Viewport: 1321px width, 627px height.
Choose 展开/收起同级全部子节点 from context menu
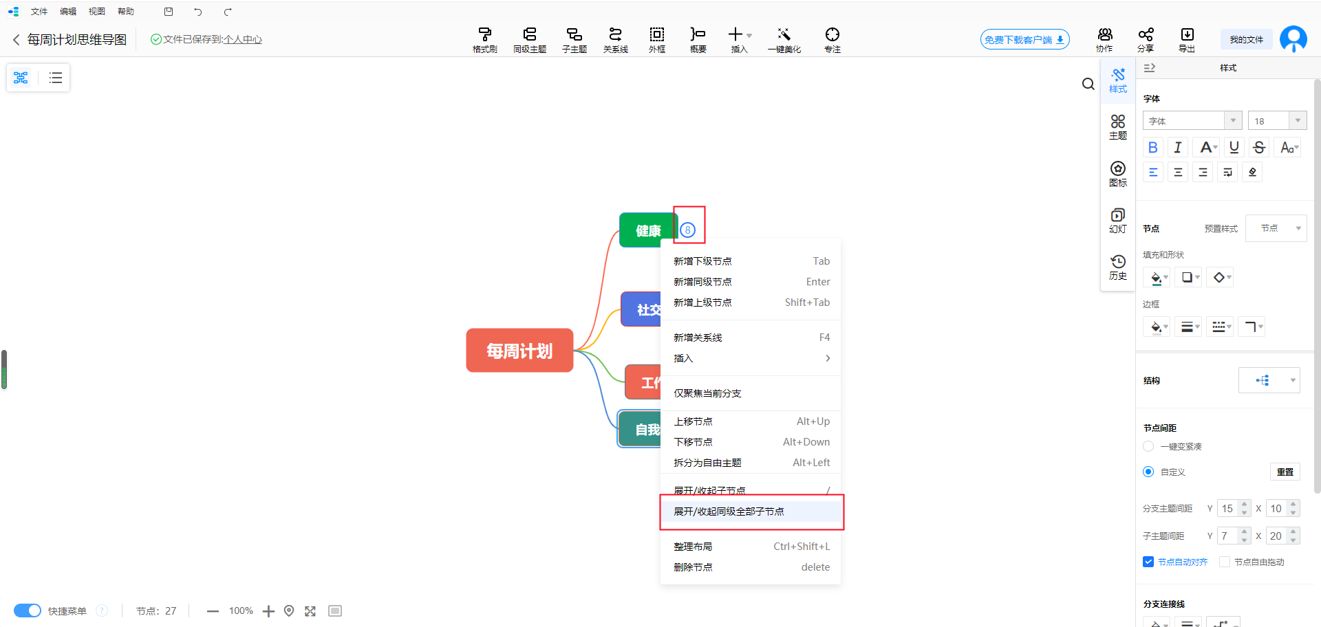click(x=729, y=511)
